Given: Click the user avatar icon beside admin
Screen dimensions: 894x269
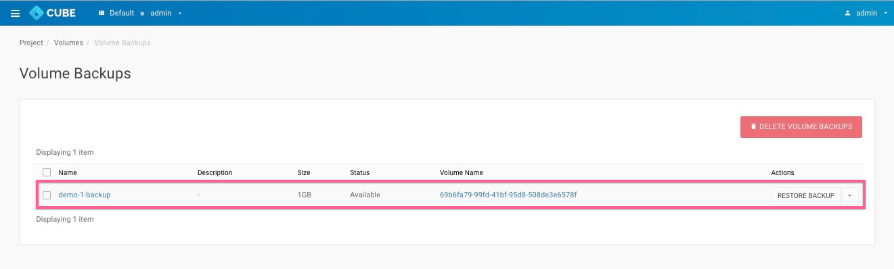Looking at the screenshot, I should [x=847, y=13].
